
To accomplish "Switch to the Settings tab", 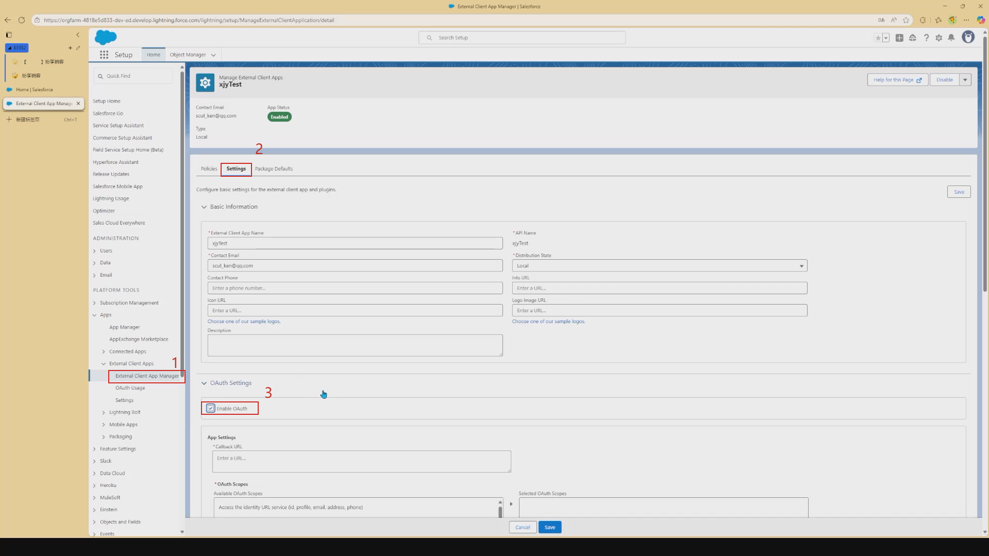I will (x=236, y=169).
